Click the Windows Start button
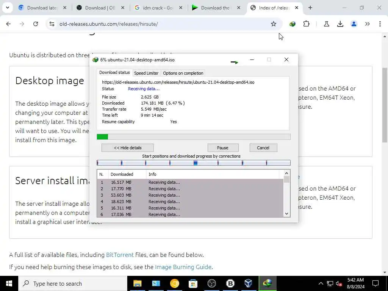This screenshot has height=291, width=388. click(9, 283)
